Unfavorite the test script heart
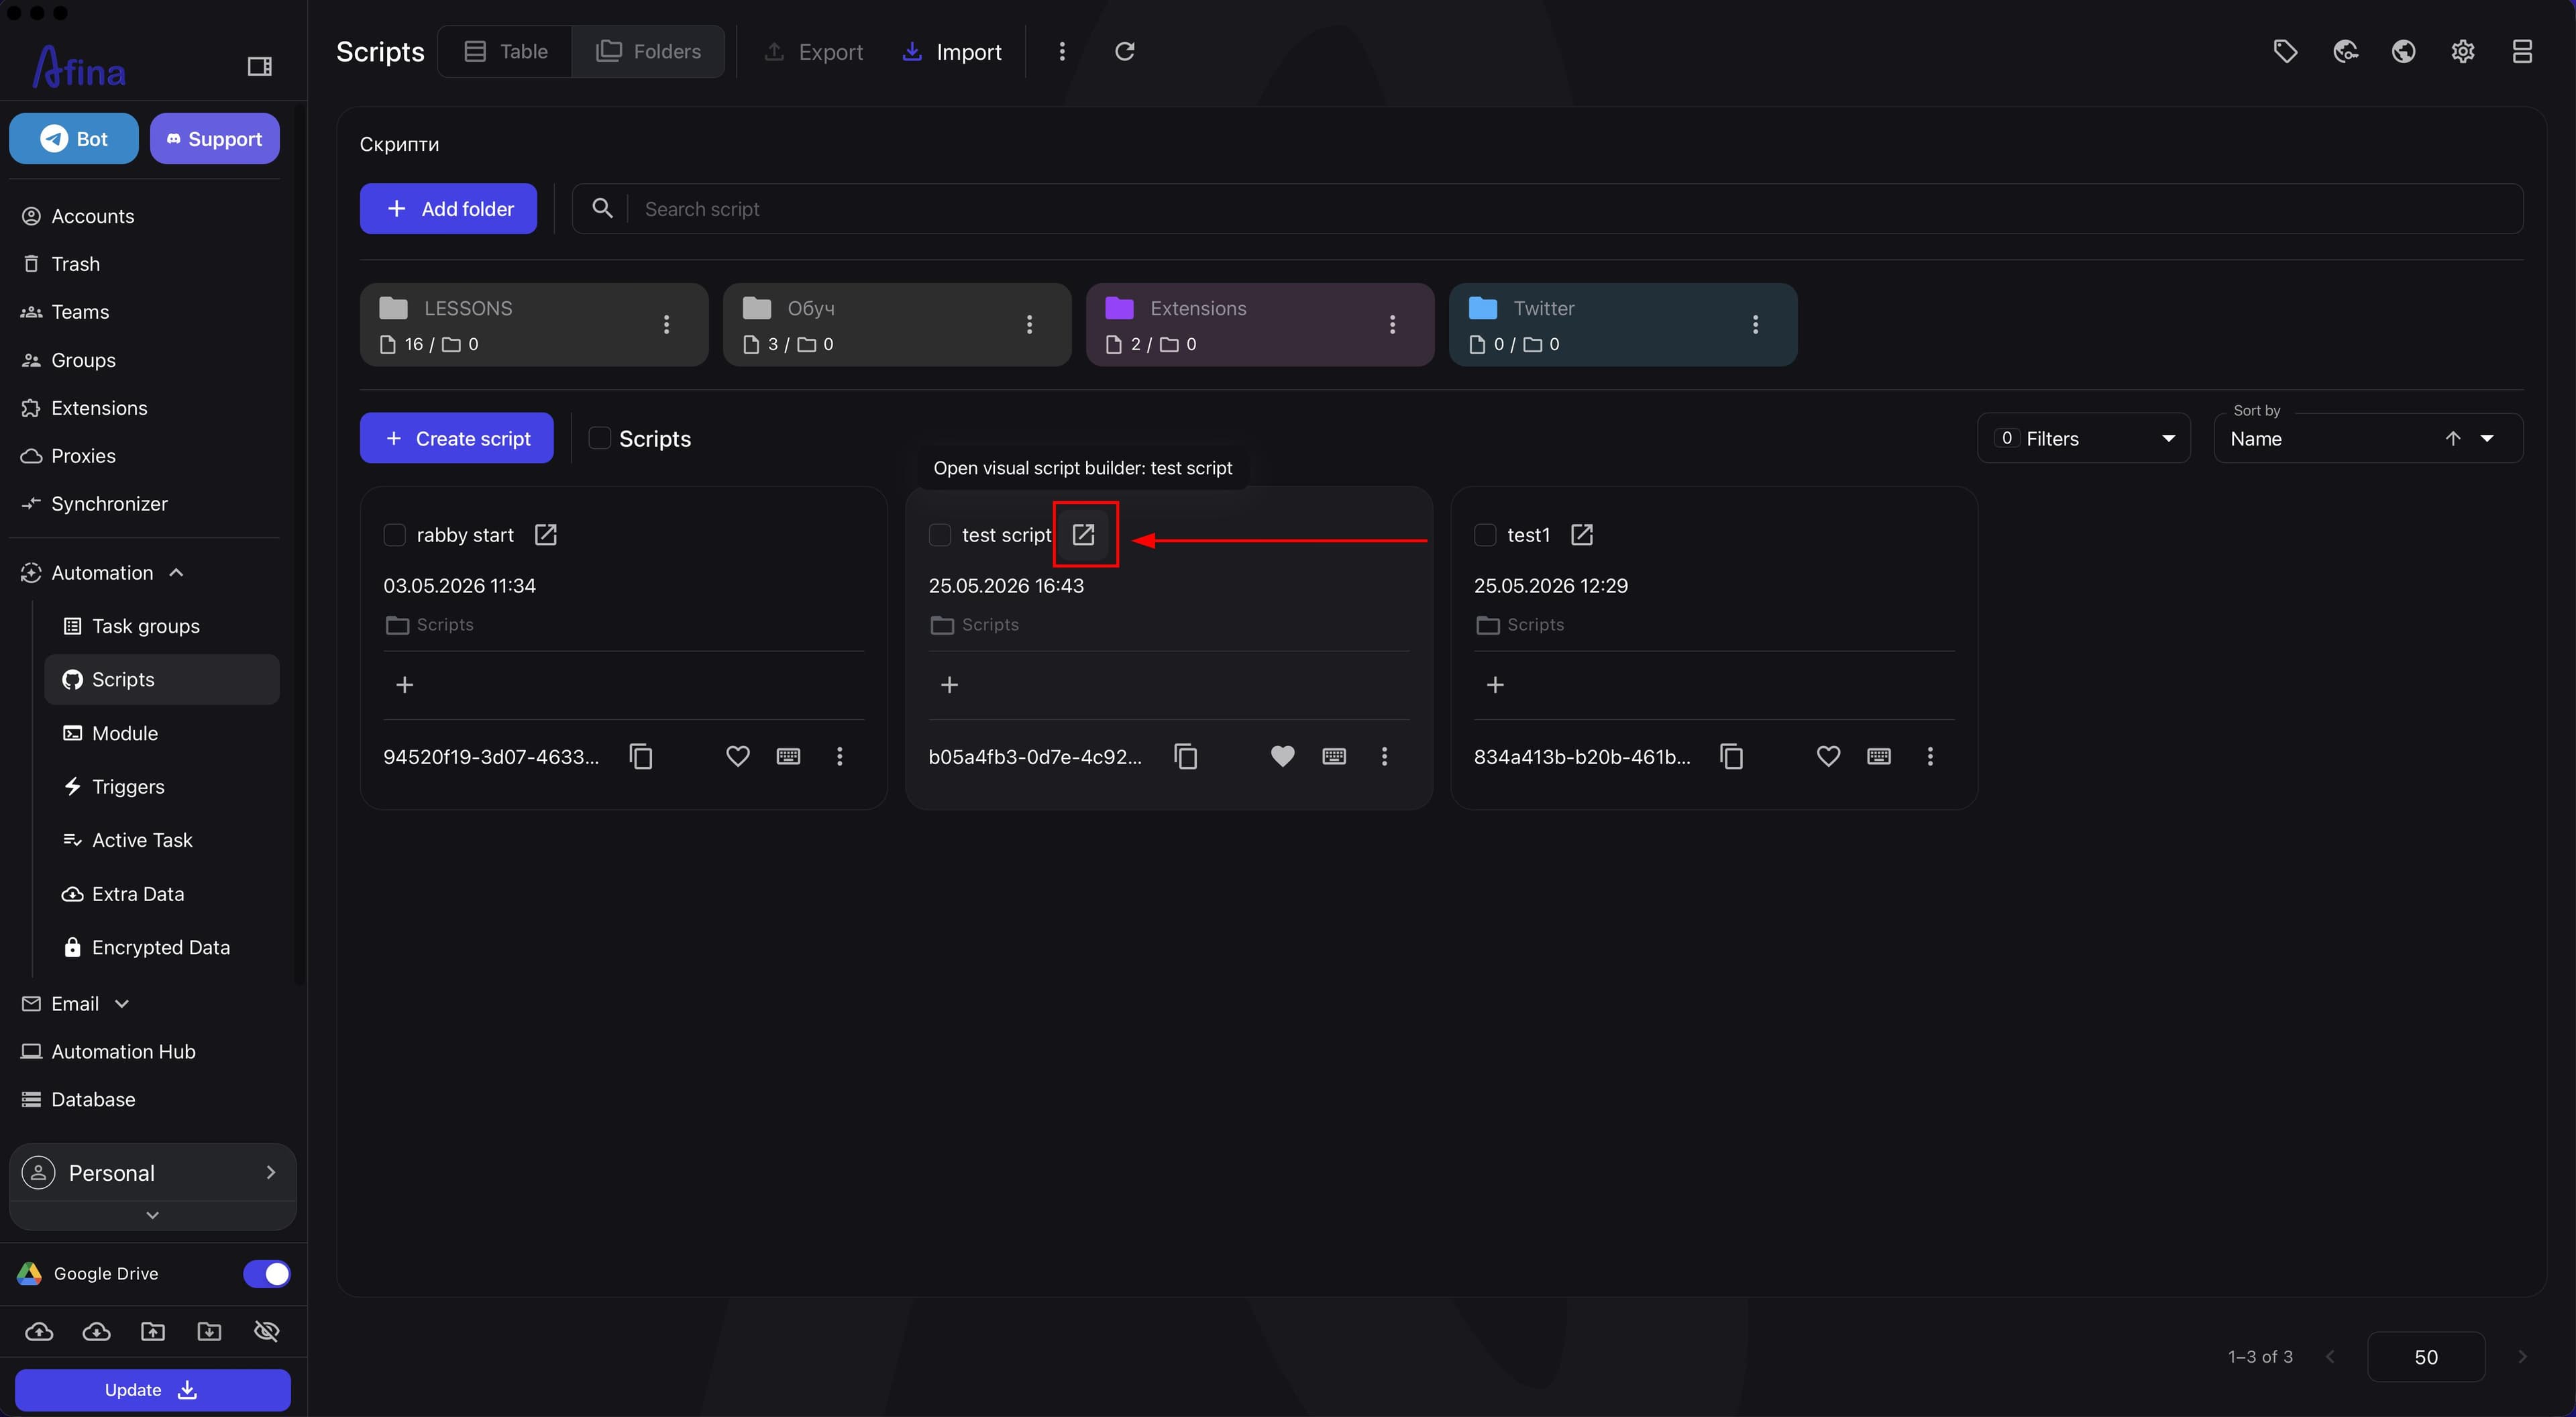Image resolution: width=2576 pixels, height=1417 pixels. 1282,756
